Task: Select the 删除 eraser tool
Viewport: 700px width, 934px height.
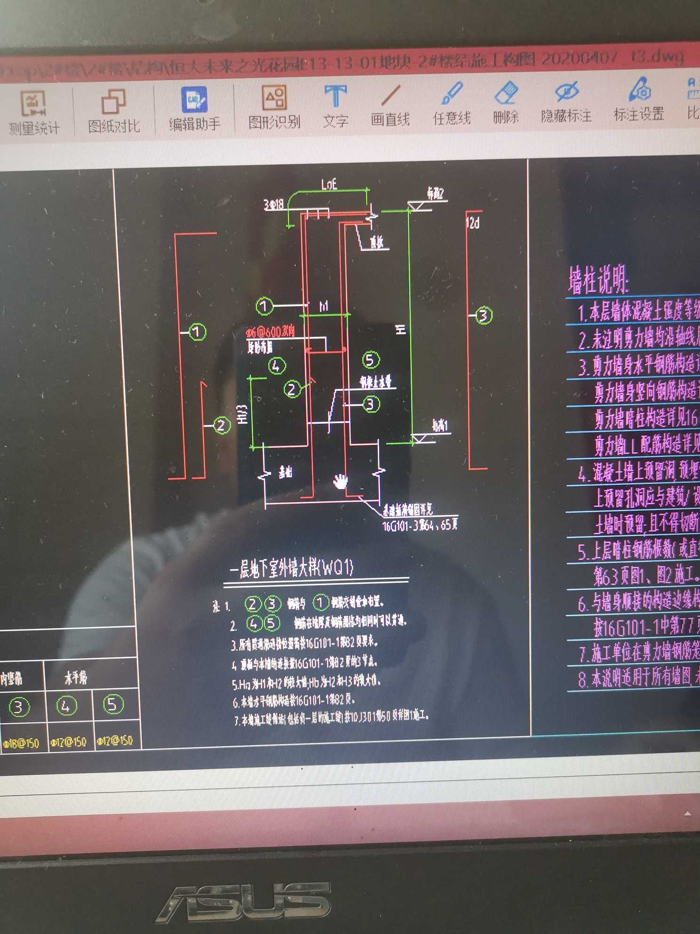Action: pyautogui.click(x=506, y=103)
